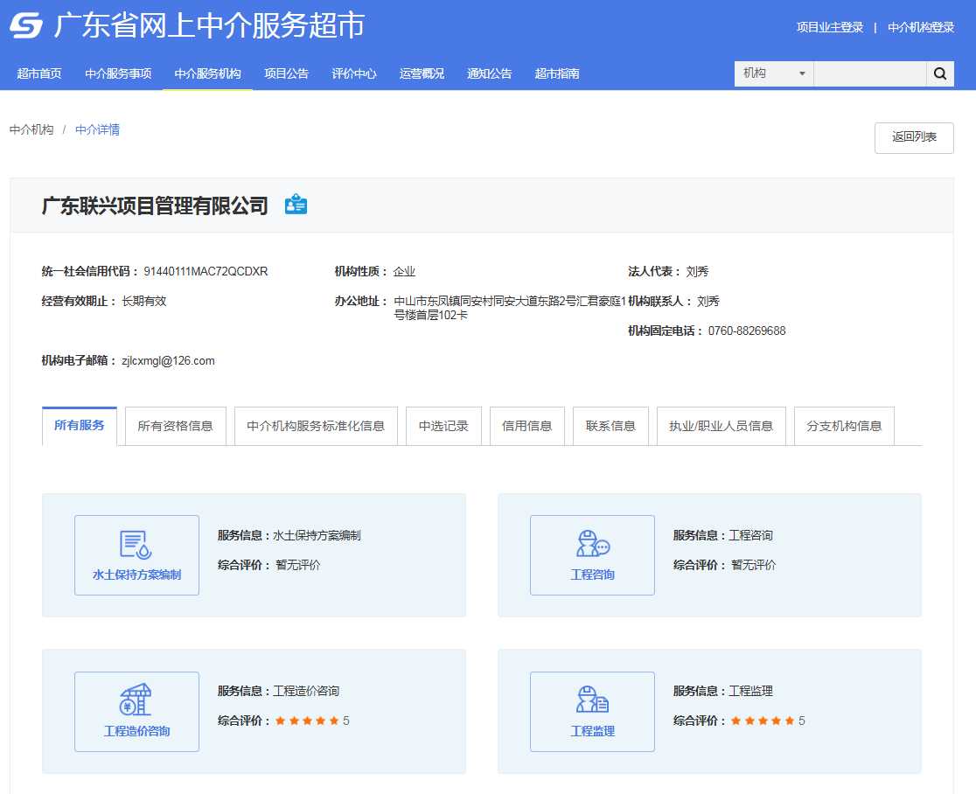Click the site logo icon in header
The width and height of the screenshot is (976, 794).
coord(26,26)
